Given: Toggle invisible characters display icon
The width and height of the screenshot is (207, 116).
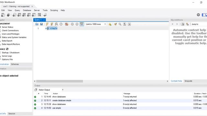Looking at the screenshot, I should 125,24.
